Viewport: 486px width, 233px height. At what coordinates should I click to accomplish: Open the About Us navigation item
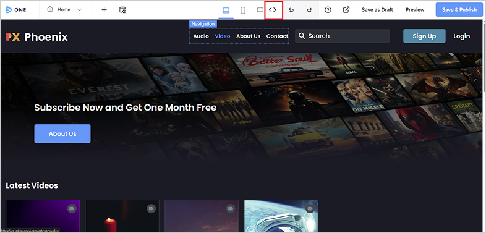pyautogui.click(x=249, y=36)
